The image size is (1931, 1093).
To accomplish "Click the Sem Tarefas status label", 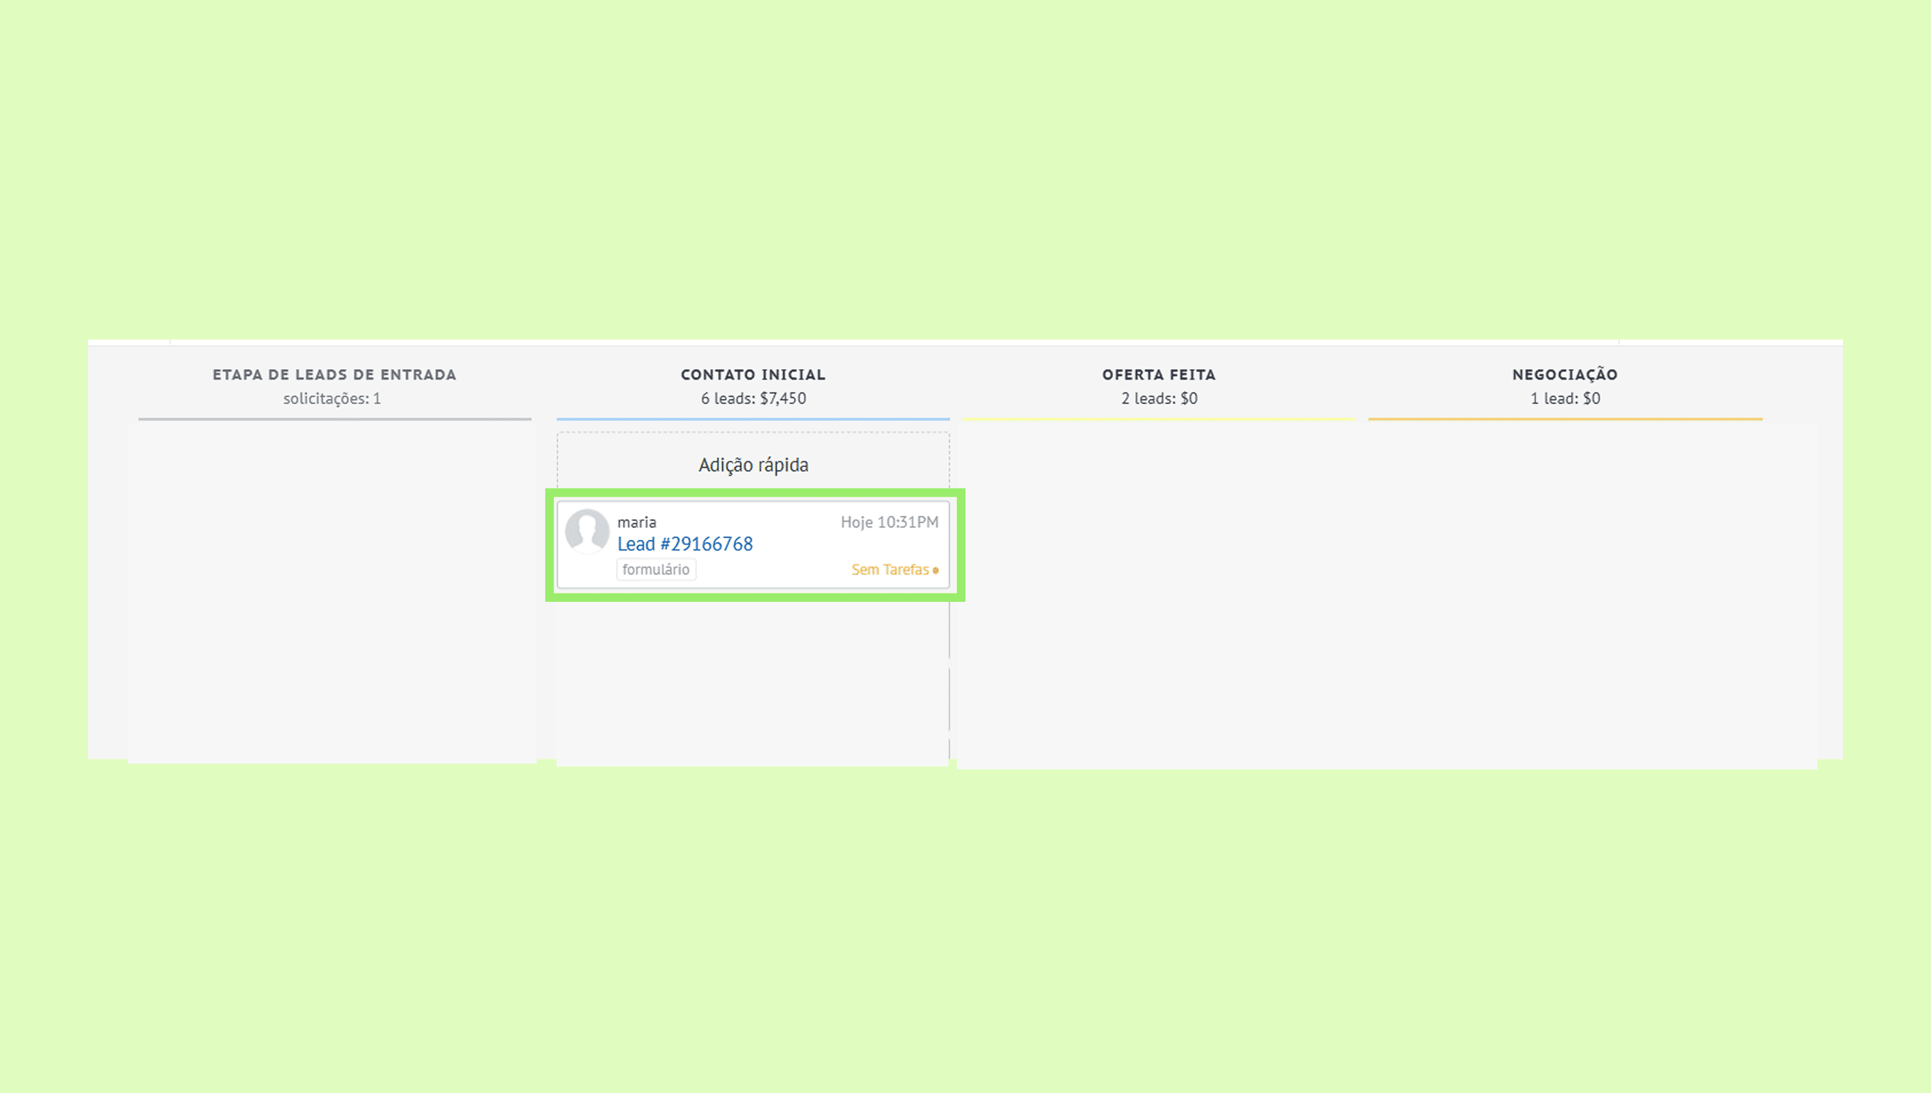I will [889, 570].
